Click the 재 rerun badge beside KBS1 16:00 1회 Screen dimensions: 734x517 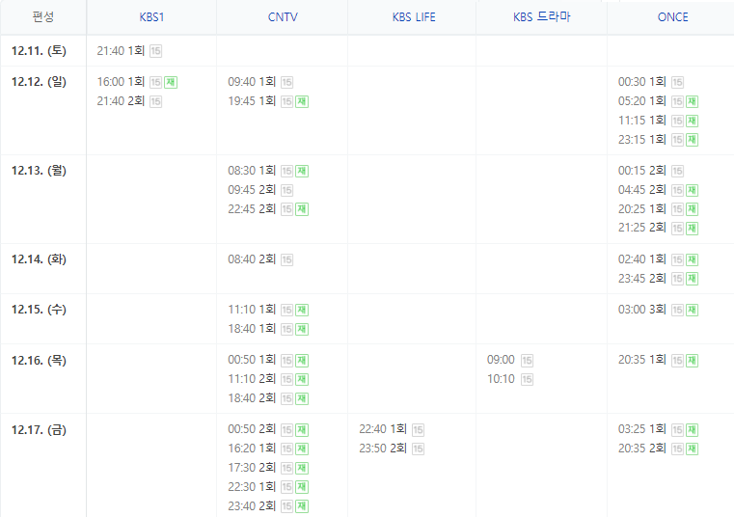pos(171,82)
